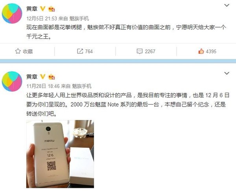Screen dimensions: 236x191
Task: Open the 11月28日 18:46 timestamp link
Action: tap(43, 86)
